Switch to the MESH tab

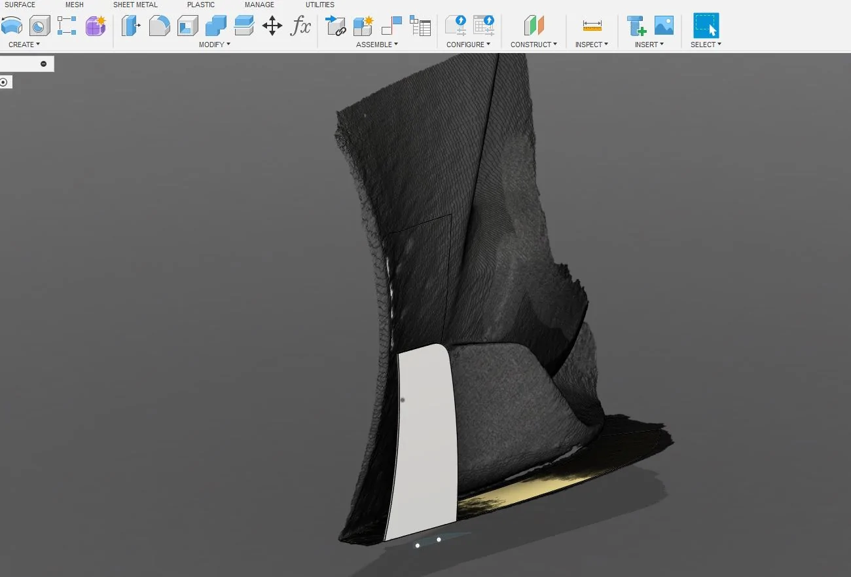coord(75,5)
